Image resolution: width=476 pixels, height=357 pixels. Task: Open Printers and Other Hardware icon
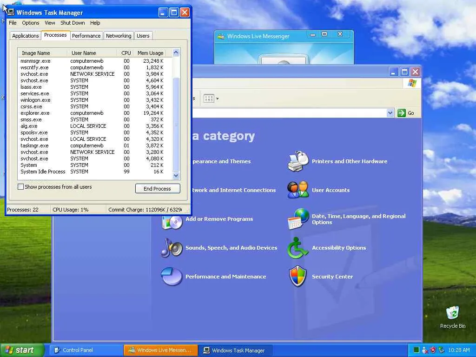[x=298, y=161]
